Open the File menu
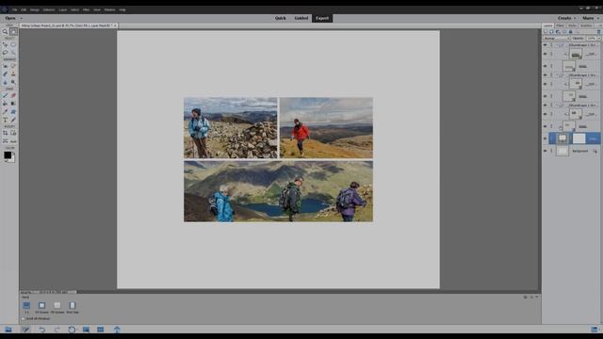Viewport: 603px width, 339px height. [15, 9]
